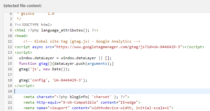210x111 pixels.
Task: Click line number 17 in the gutter
Action: (x=10, y=75)
